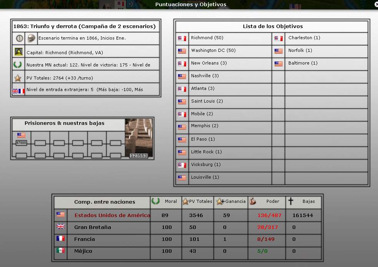Click the flag icon beside Saint Louis (2)
The width and height of the screenshot is (378, 267).
point(182,102)
